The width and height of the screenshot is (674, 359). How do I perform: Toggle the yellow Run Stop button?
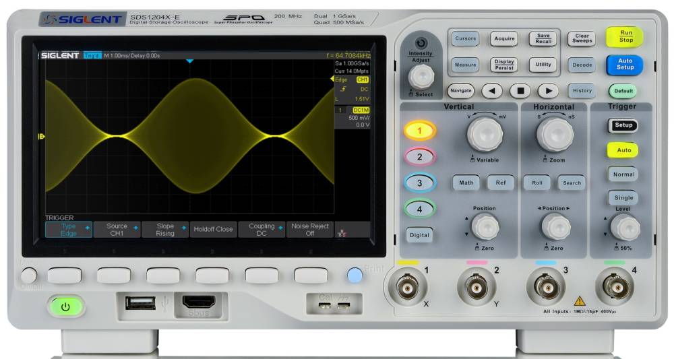click(624, 36)
